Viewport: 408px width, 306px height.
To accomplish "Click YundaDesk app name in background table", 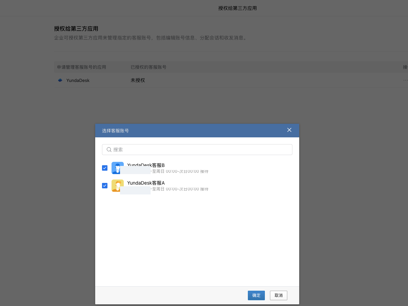I will click(78, 81).
